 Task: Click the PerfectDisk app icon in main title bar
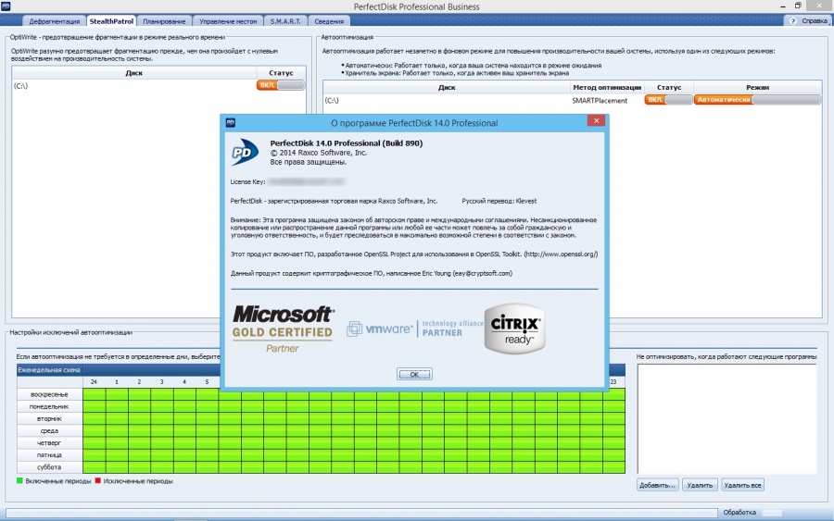pos(8,6)
